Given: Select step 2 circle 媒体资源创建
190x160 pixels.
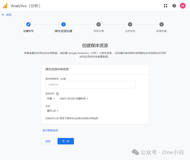Looking at the screenshot, I should coord(64,24).
